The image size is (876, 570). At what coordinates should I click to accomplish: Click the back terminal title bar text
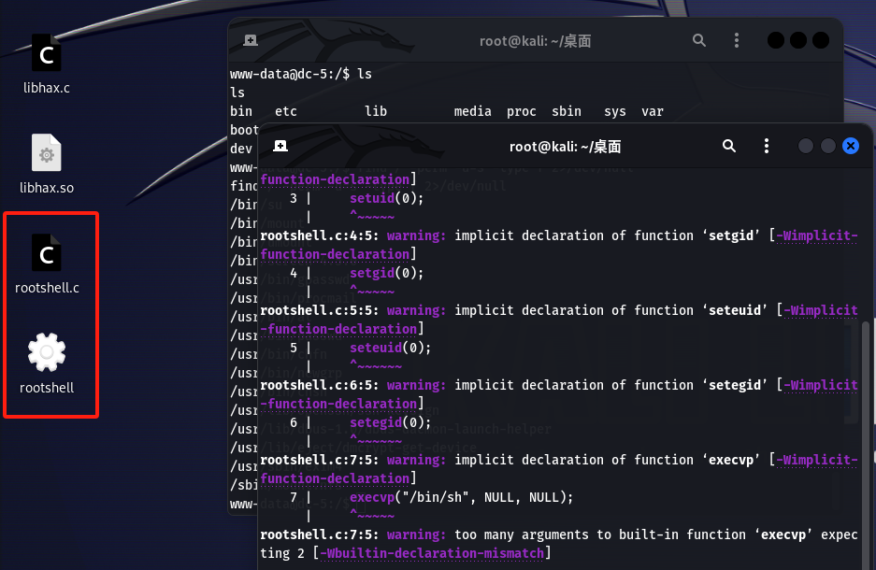[x=535, y=41]
